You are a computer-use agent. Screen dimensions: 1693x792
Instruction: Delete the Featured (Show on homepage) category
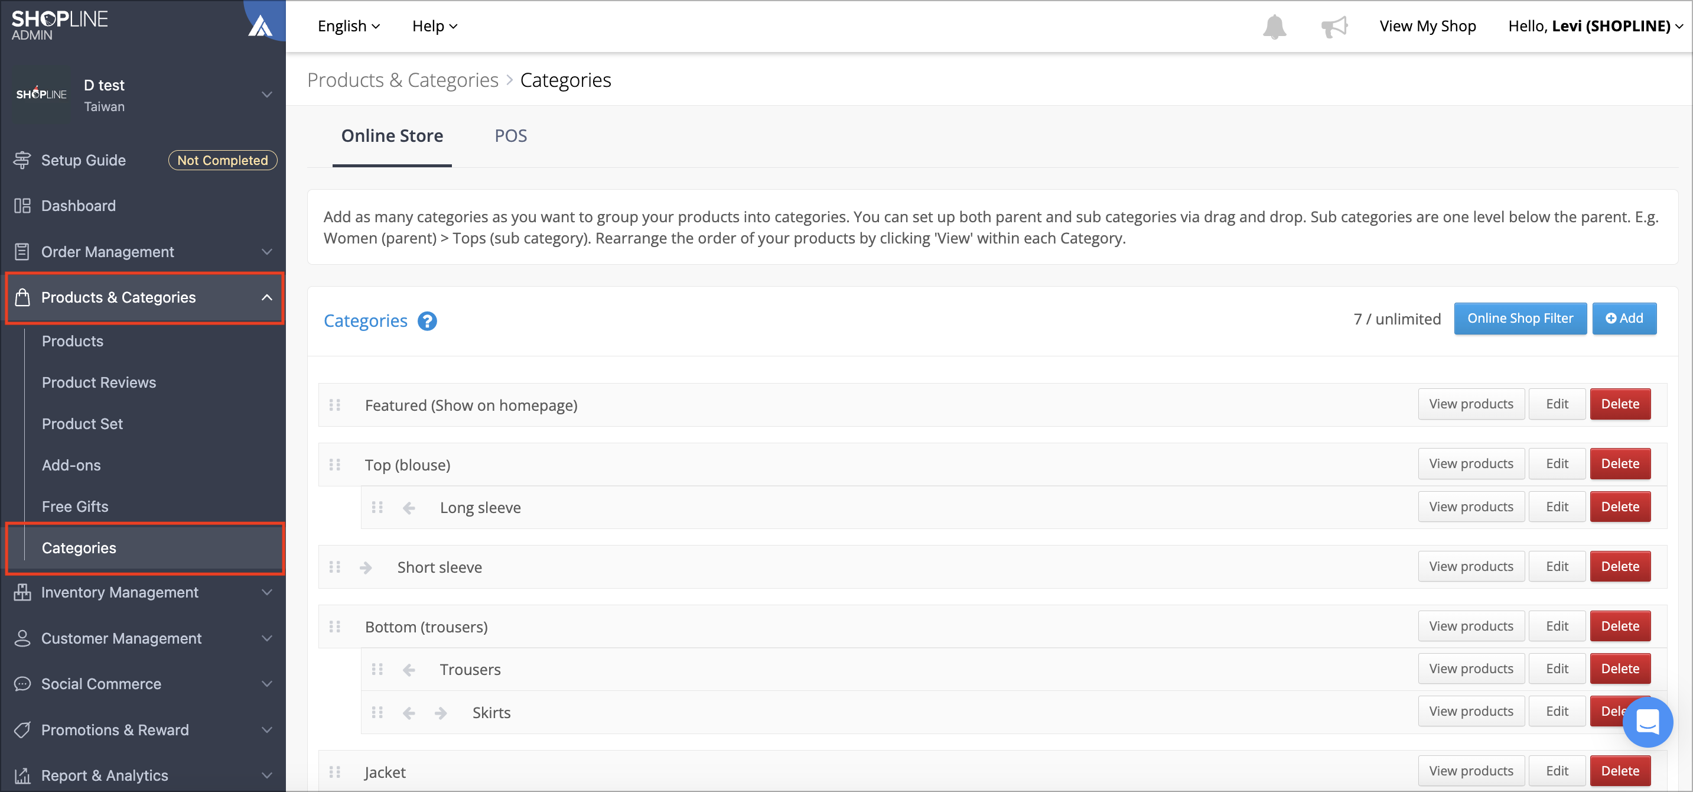pyautogui.click(x=1619, y=404)
